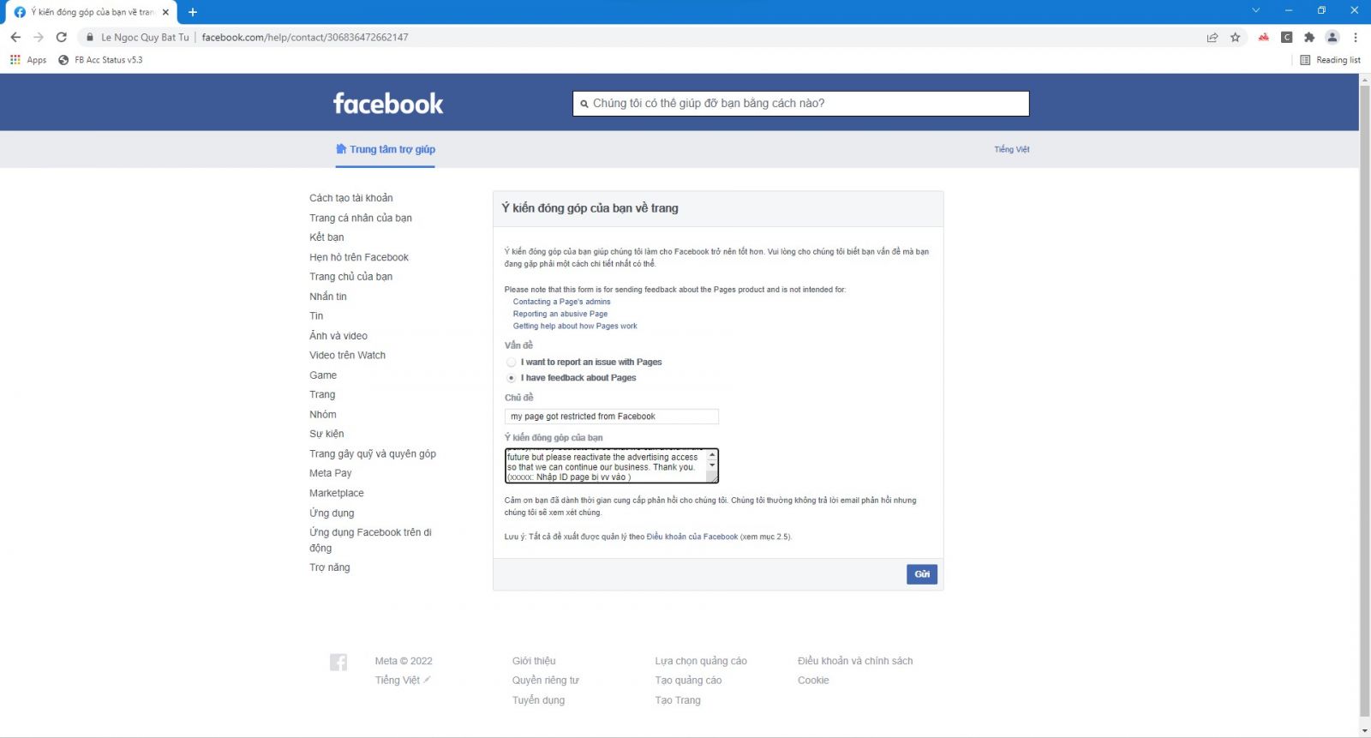Click the browser forward arrow
Image resolution: width=1371 pixels, height=738 pixels.
39,37
